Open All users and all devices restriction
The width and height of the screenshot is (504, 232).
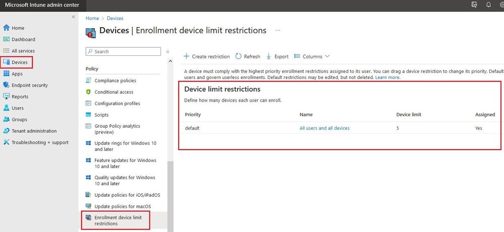(324, 128)
